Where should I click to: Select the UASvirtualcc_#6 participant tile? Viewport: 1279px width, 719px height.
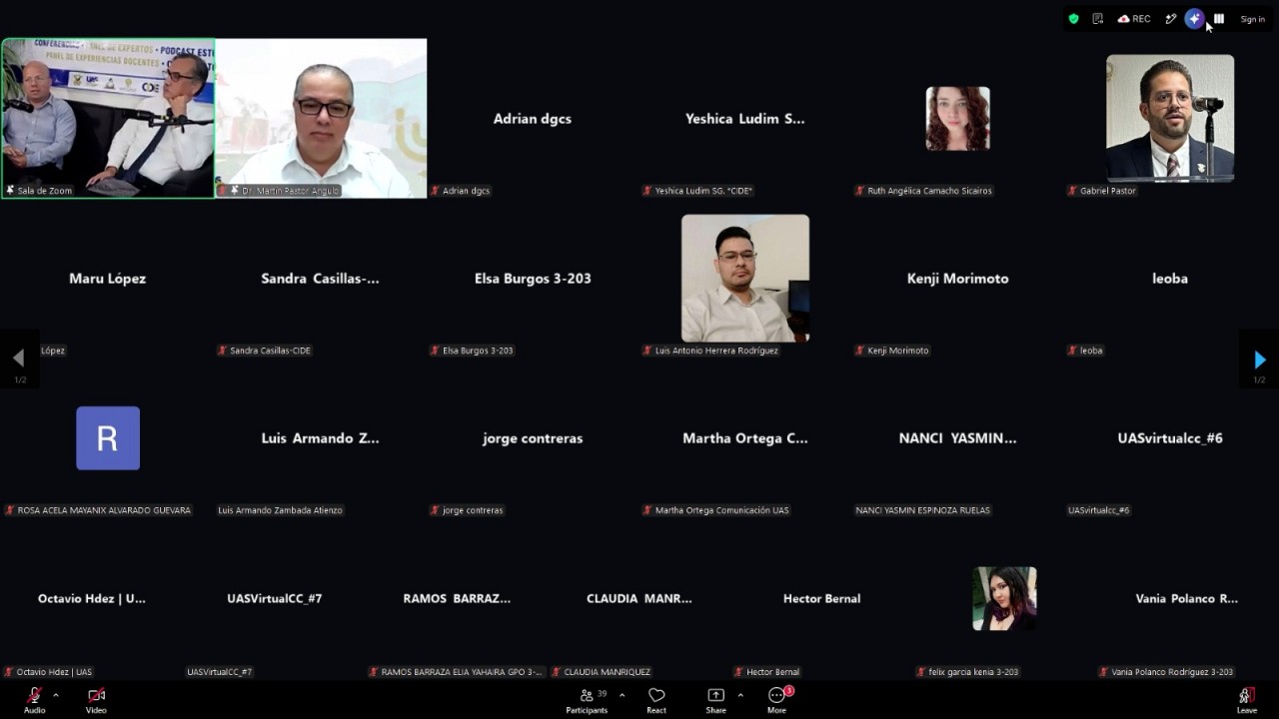[1170, 438]
